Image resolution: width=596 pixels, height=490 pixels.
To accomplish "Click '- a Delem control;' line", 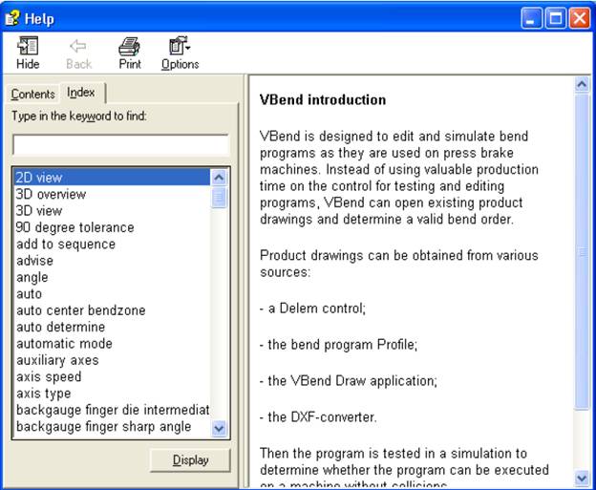I will click(x=312, y=309).
